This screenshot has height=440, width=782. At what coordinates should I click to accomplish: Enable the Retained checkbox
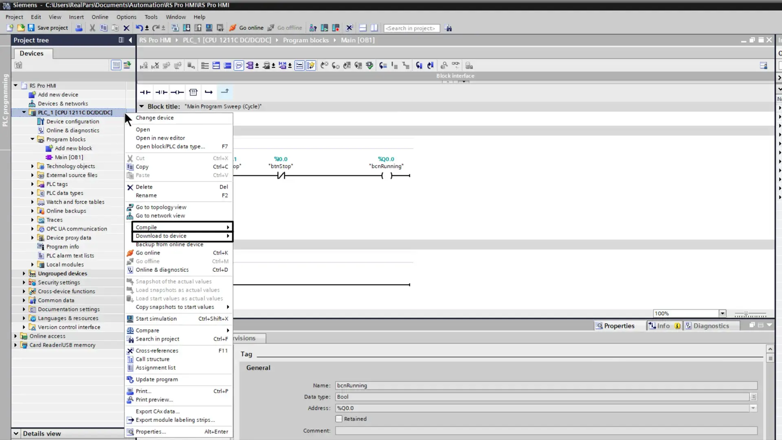click(x=339, y=419)
